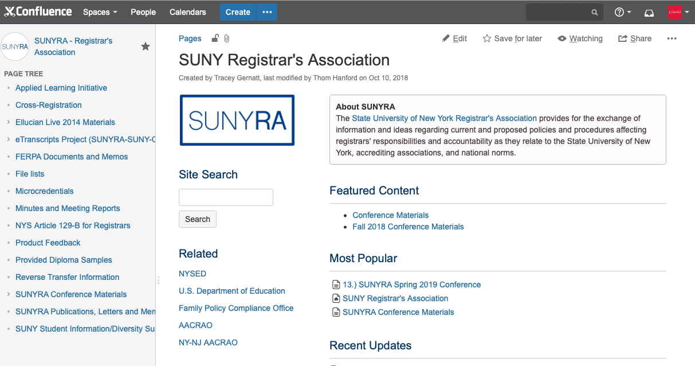Click page icon beside popular SUNYRA Conference Materials
The height and width of the screenshot is (366, 695).
click(x=336, y=312)
